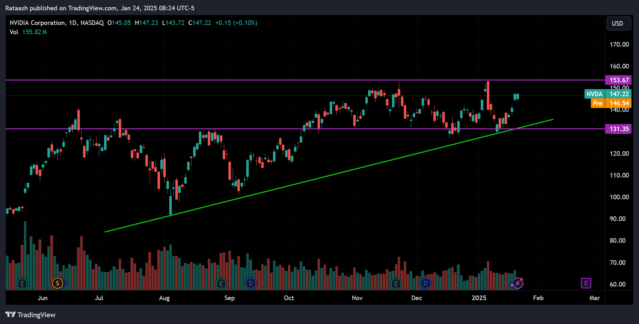Click the dividend D marker in mid-September
Screen dimensions: 639x324
(251, 283)
